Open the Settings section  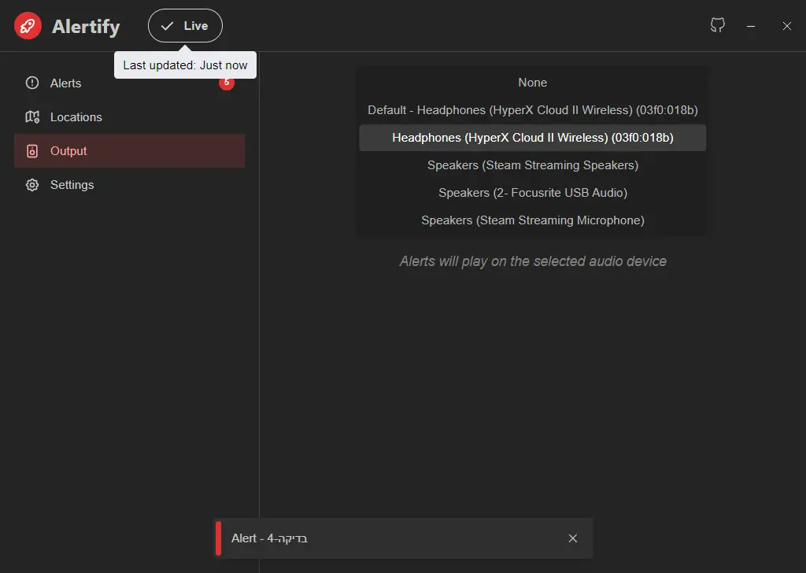pyautogui.click(x=72, y=184)
